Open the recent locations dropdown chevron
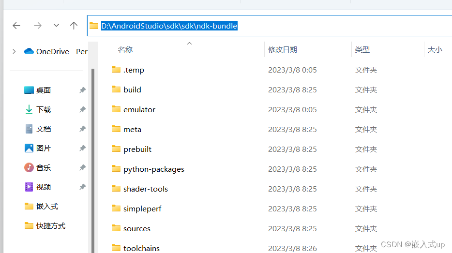The image size is (452, 253). tap(56, 25)
